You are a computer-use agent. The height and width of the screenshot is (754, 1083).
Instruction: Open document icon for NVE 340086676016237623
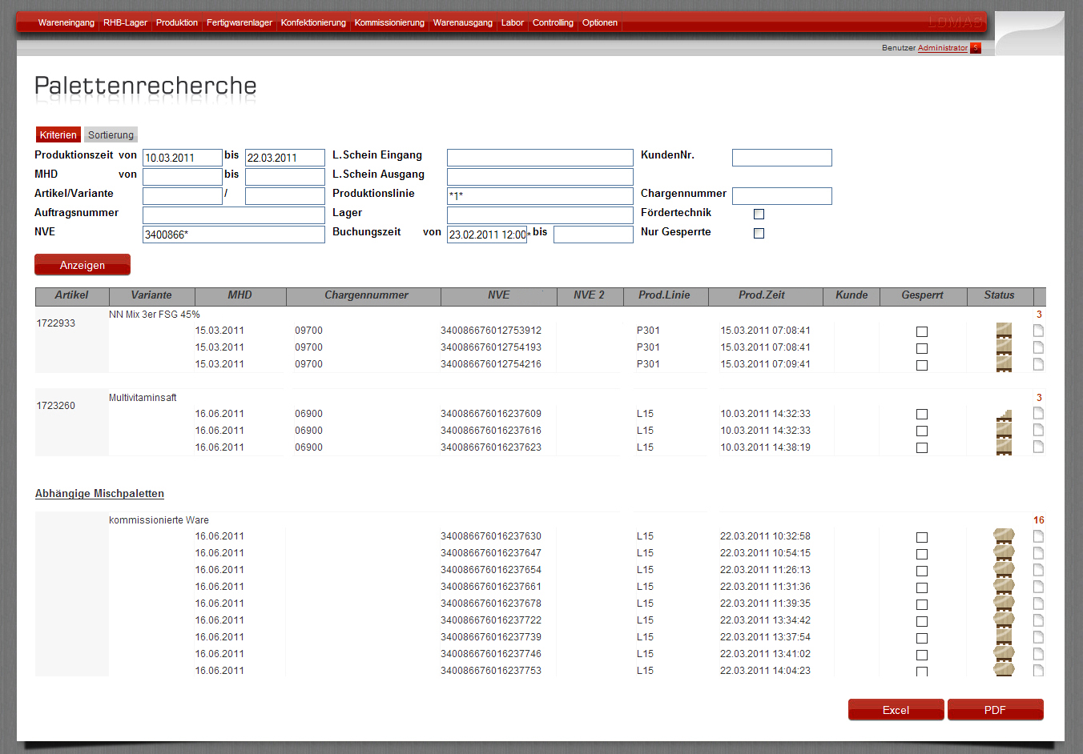tap(1038, 447)
